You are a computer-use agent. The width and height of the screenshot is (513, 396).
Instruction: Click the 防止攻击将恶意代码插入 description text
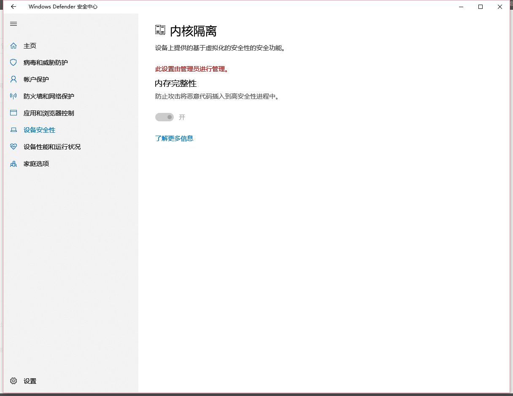pos(217,96)
